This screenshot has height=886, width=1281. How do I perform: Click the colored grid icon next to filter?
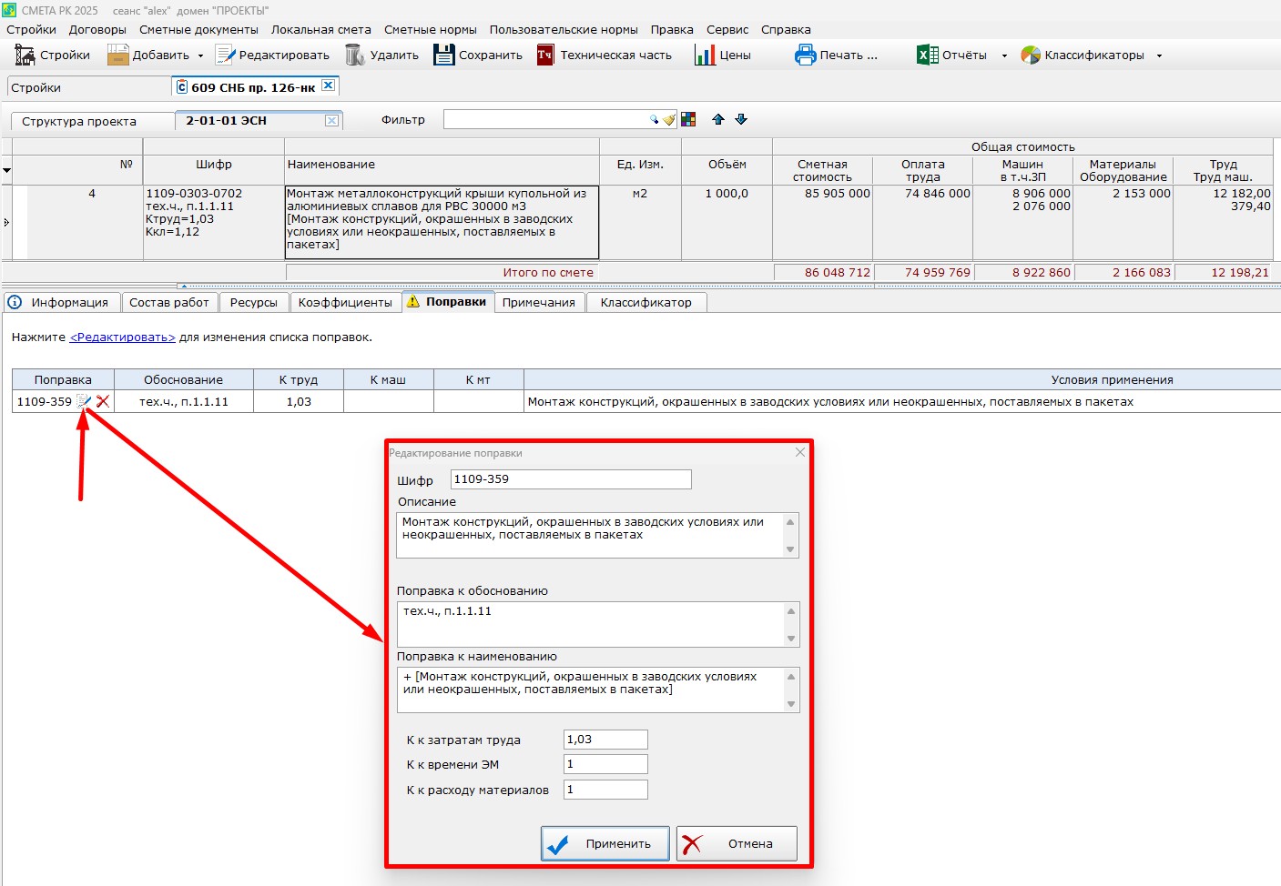(688, 120)
